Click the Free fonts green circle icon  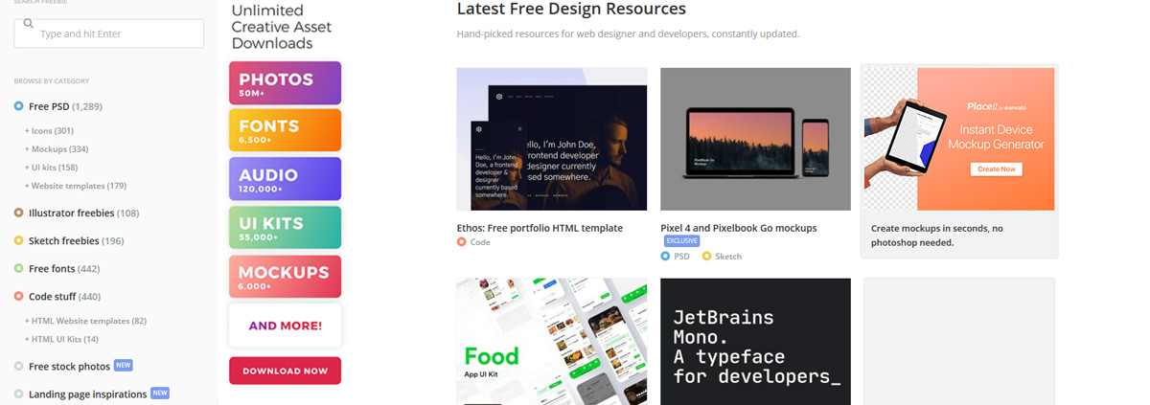coord(19,269)
